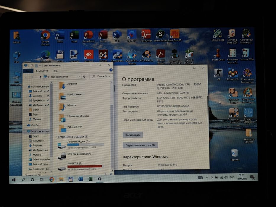Launch the Миллионер game shortcut

[x=218, y=35]
